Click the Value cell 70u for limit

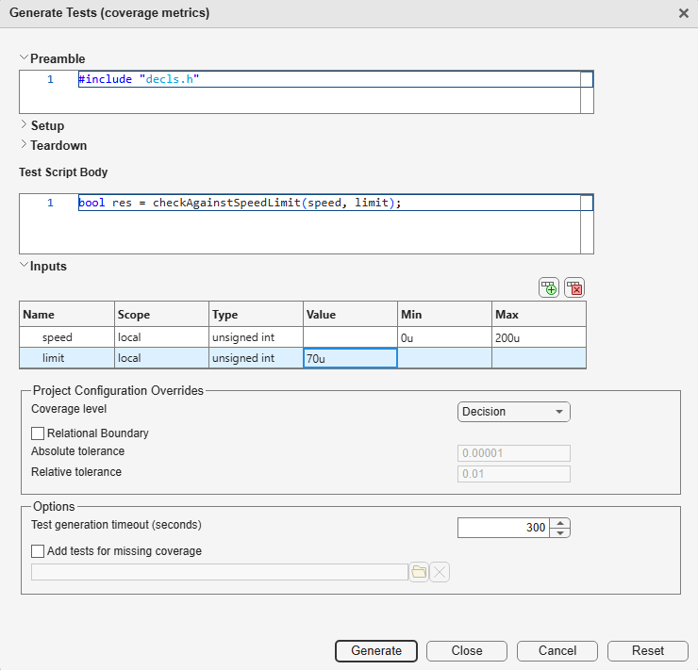pos(350,358)
